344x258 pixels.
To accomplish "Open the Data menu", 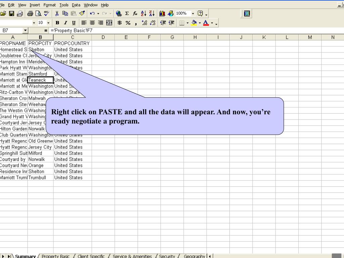I will [76, 5].
